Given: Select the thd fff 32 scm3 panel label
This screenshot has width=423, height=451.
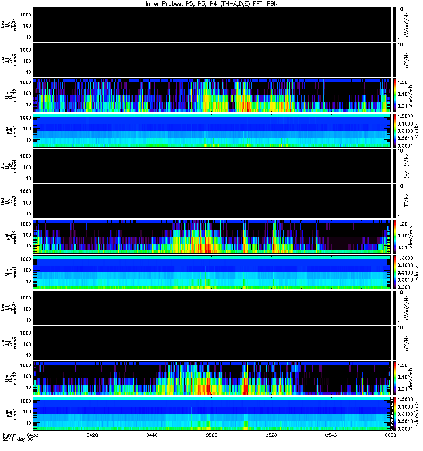Looking at the screenshot, I should pos(9,201).
